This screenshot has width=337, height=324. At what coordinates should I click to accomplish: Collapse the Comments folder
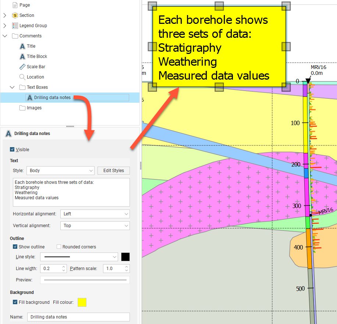pyautogui.click(x=5, y=36)
